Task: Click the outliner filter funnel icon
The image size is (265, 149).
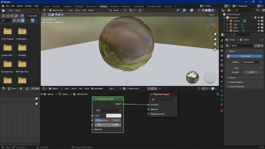Action: (x=257, y=10)
